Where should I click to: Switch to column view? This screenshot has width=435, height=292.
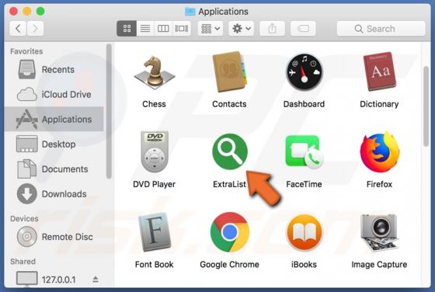point(163,28)
